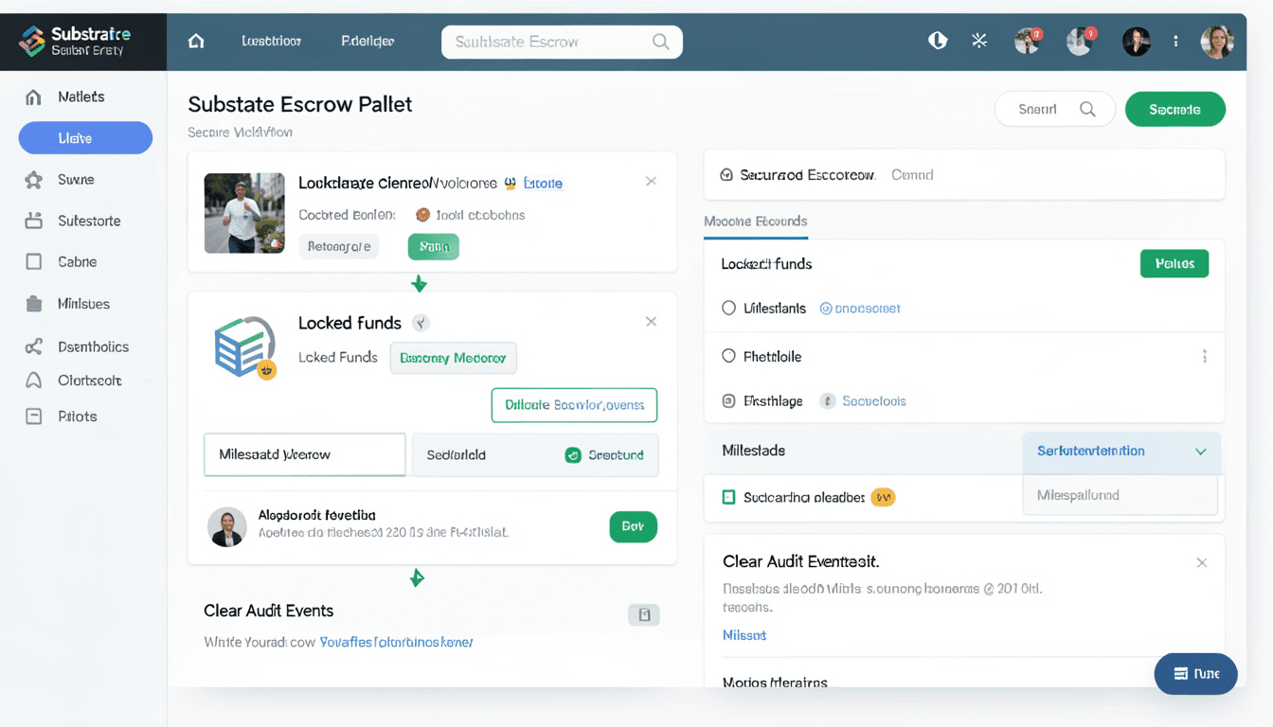Switch to the Moodne Ebounds tab

point(755,222)
